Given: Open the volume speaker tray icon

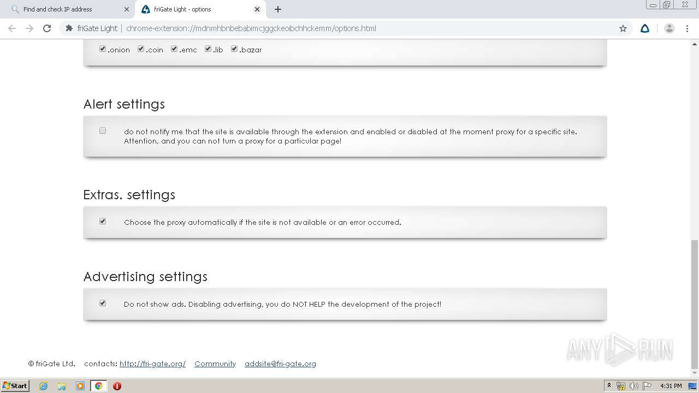Looking at the screenshot, I should point(633,386).
